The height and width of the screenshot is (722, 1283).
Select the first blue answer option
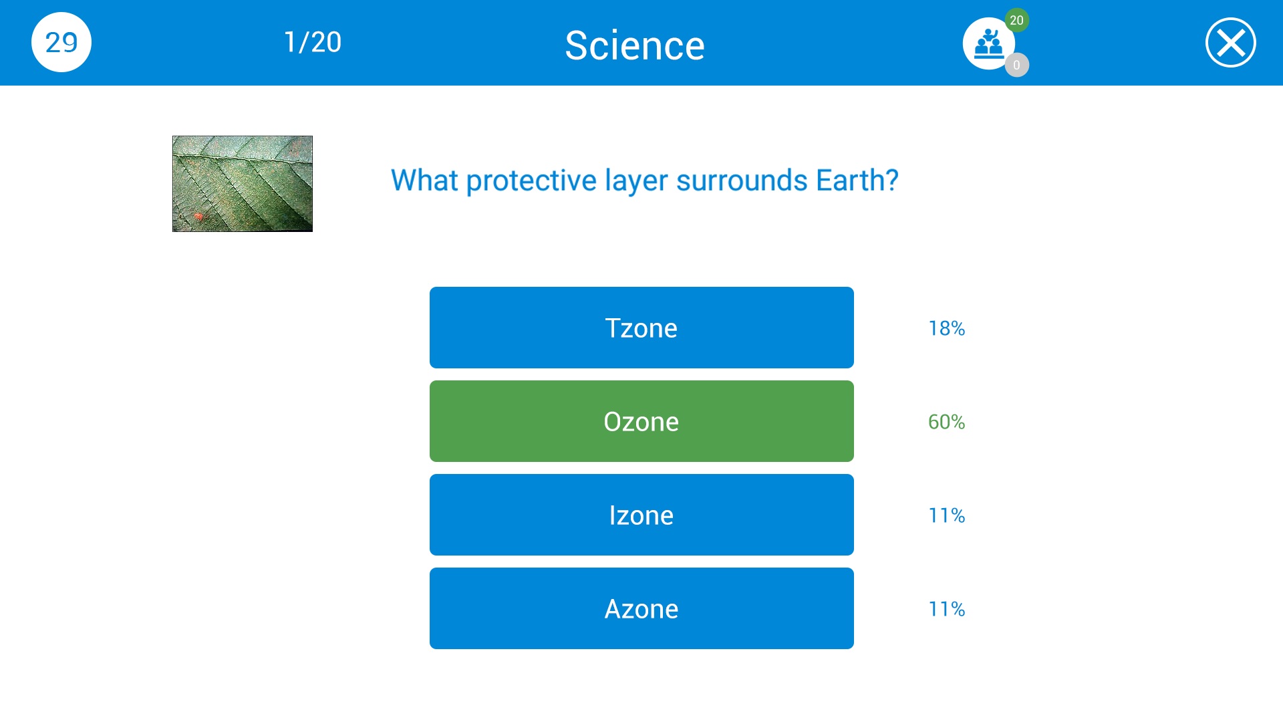point(641,328)
